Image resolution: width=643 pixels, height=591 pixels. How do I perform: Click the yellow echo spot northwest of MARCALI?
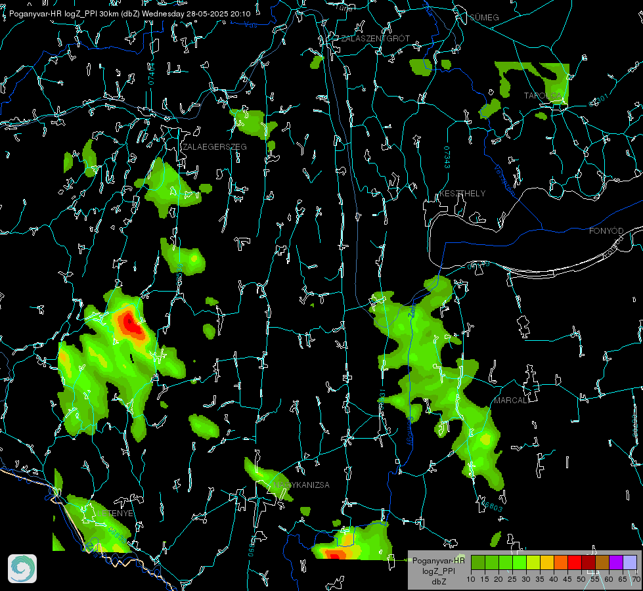(x=485, y=440)
